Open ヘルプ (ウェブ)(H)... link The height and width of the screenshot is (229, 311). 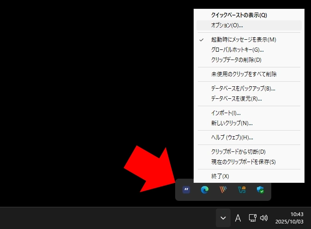click(x=232, y=138)
